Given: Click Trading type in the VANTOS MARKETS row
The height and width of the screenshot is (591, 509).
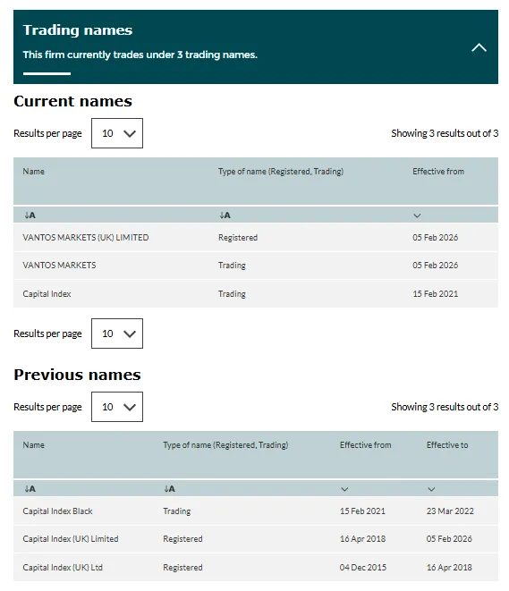Looking at the screenshot, I should pyautogui.click(x=232, y=266).
